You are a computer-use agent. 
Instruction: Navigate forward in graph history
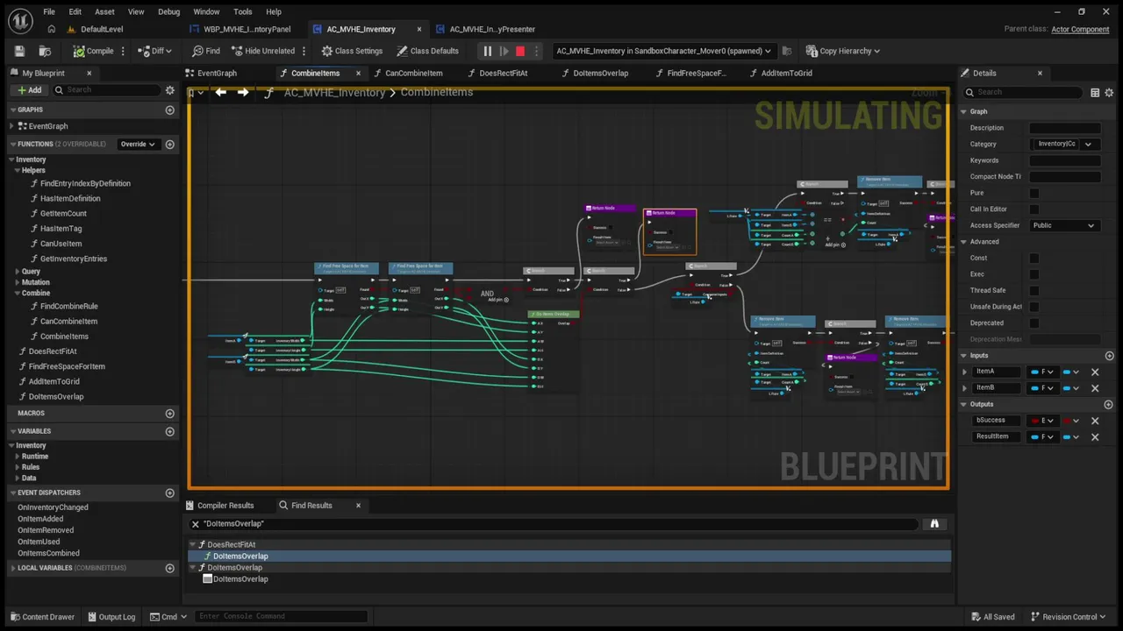[243, 92]
